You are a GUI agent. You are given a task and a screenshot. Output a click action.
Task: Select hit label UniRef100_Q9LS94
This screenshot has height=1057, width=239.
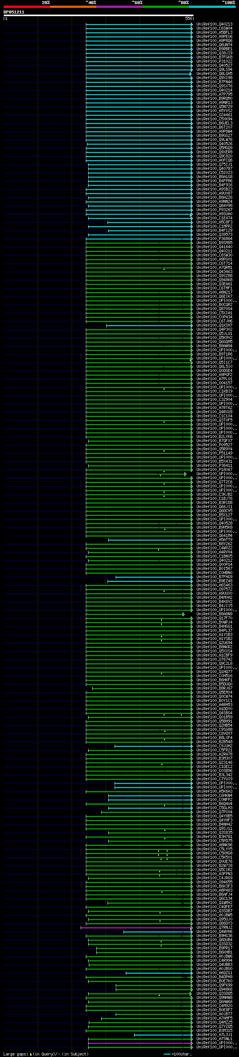pyautogui.click(x=214, y=69)
